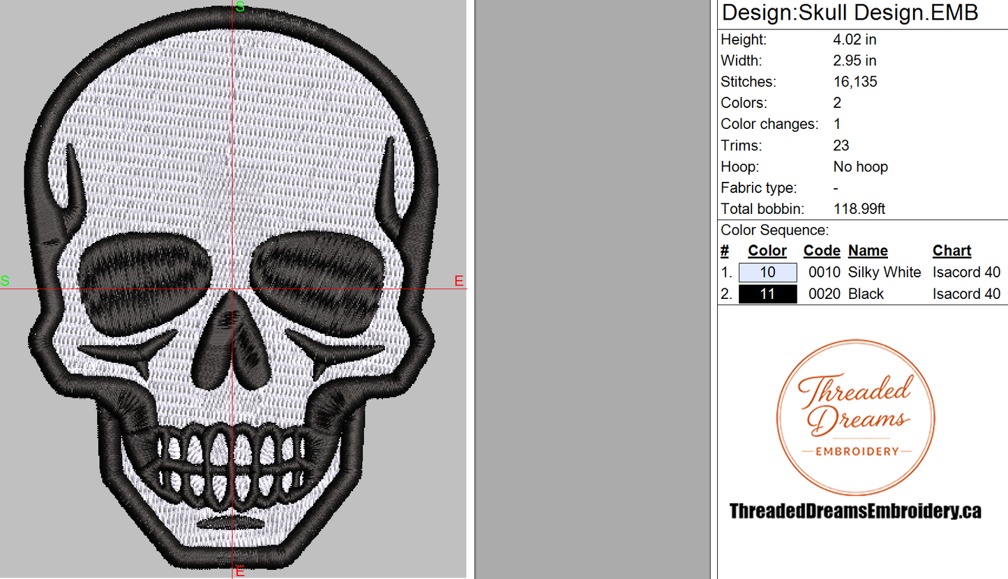The height and width of the screenshot is (579, 1008).
Task: Click the red 'E' marker at right
Action: point(459,281)
